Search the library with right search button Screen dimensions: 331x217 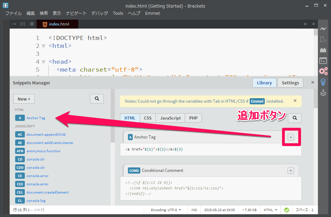pyautogui.click(x=295, y=118)
